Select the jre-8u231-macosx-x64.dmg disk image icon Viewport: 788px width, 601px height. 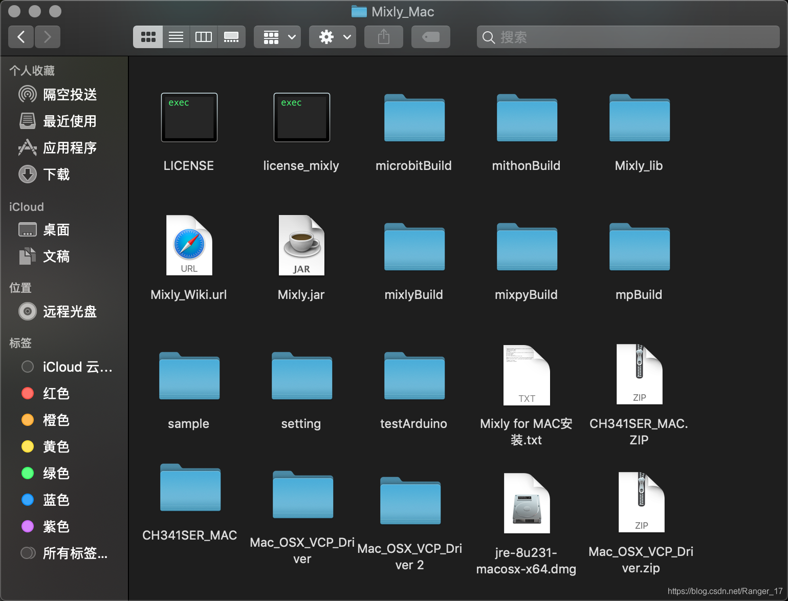coord(527,503)
